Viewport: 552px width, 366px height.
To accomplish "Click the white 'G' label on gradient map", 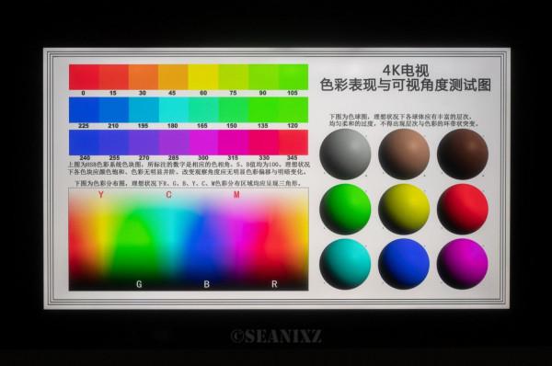I will tap(139, 284).
